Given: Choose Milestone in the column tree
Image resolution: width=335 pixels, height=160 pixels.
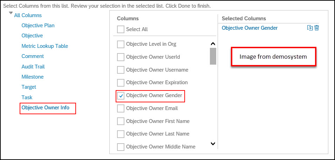Looking at the screenshot, I should [x=33, y=77].
